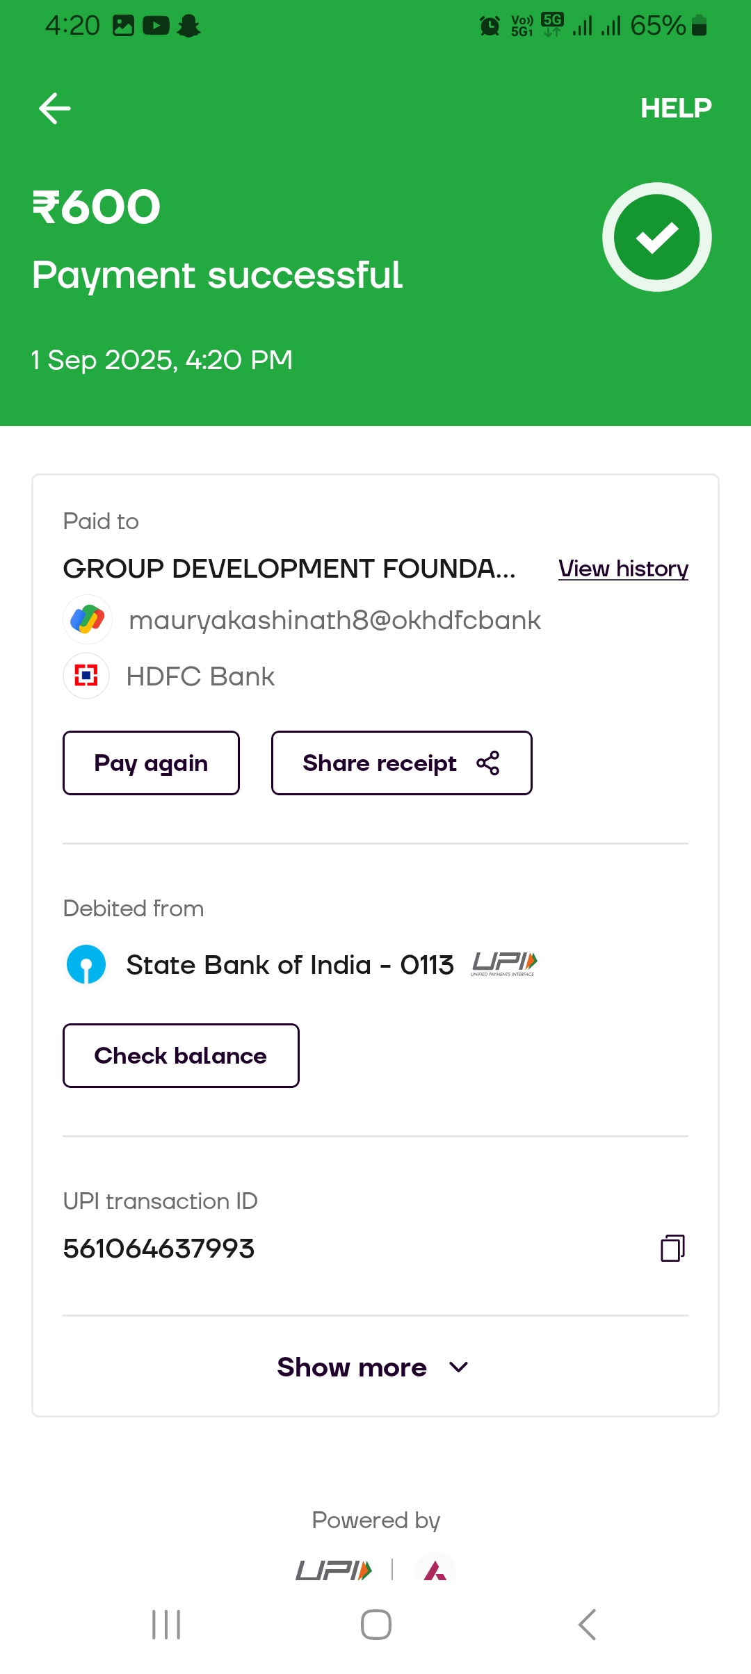Tap the payee UPI address mauryakashinath8@okhdfcbank

pos(334,620)
